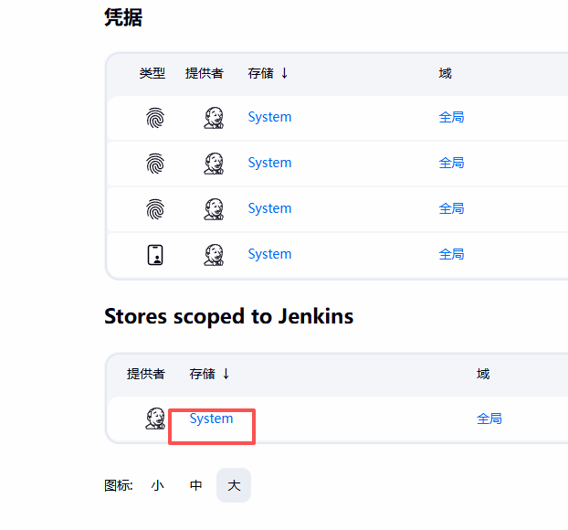Screen dimensions: 568x530
Task: Sort the Stores scoped table by 域 column
Action: click(483, 374)
